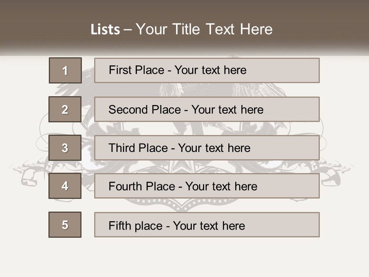Click the words 'Third Place' in list
This screenshot has height=277, width=369.
(x=138, y=148)
